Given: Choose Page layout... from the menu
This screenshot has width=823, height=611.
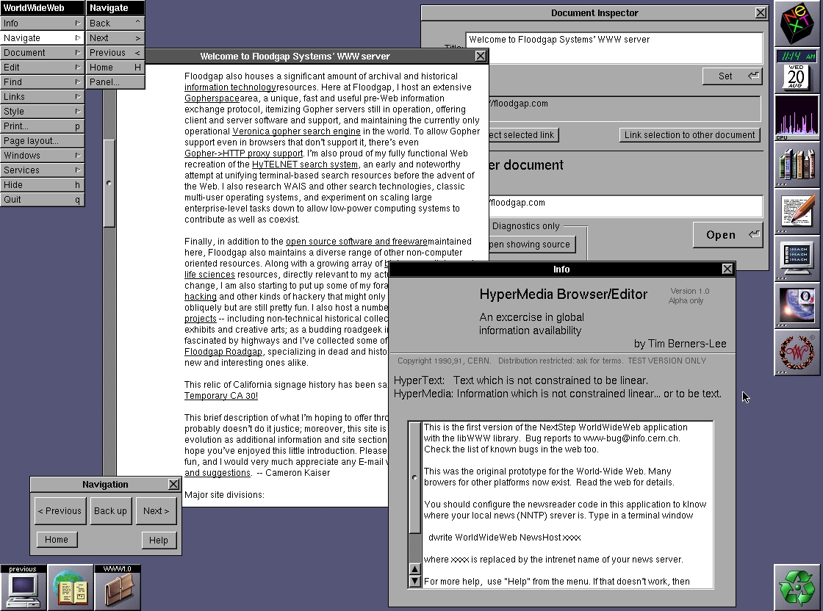Looking at the screenshot, I should pyautogui.click(x=42, y=140).
